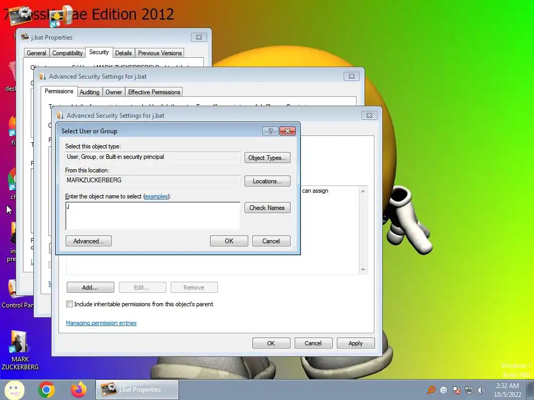The height and width of the screenshot is (400, 534).
Task: Select Previous Versions tab in j.bat Properties
Action: 160,53
